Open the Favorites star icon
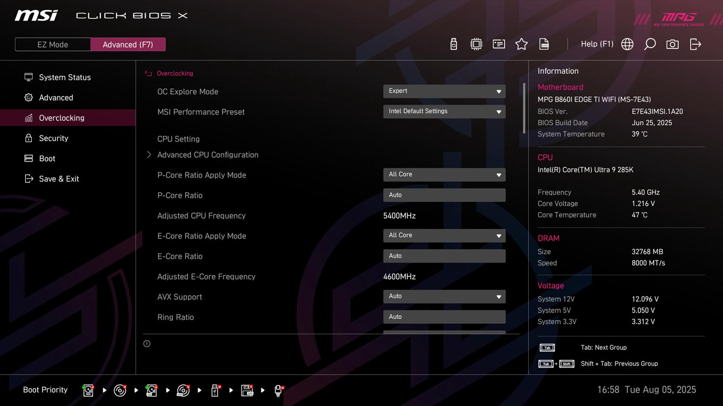Image resolution: width=723 pixels, height=406 pixels. (x=521, y=44)
